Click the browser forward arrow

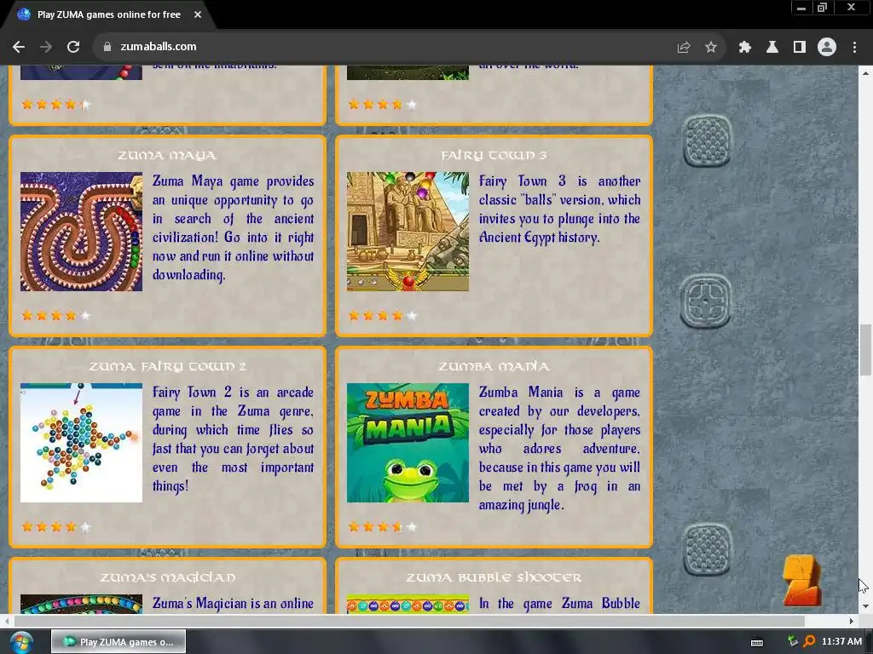pyautogui.click(x=46, y=47)
